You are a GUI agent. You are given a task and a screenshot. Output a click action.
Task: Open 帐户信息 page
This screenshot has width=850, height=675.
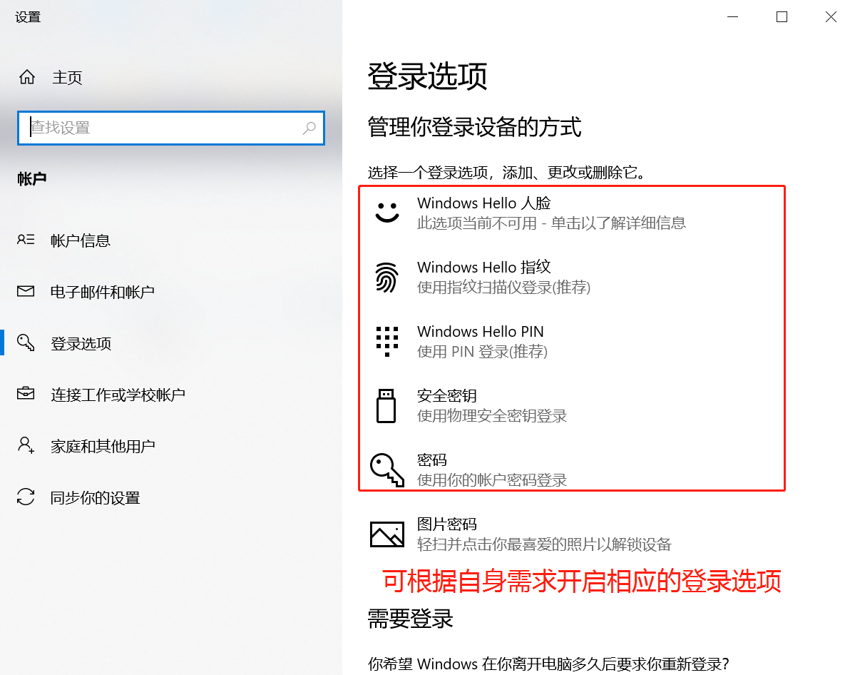tap(81, 240)
